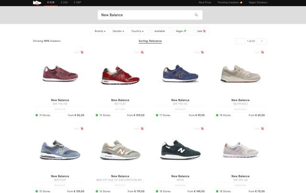The width and height of the screenshot is (306, 193).
Task: Select grey 997 Age of Exploration image
Action: click(120, 150)
